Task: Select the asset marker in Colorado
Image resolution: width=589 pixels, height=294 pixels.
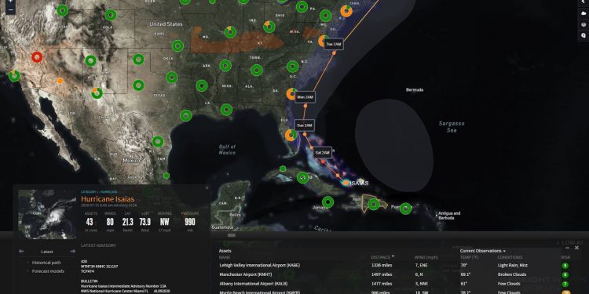Action: click(111, 15)
